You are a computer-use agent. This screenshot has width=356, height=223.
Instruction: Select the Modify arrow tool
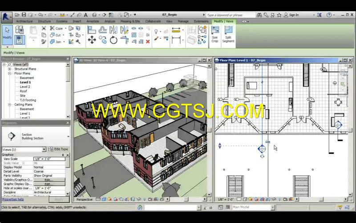coord(7,34)
